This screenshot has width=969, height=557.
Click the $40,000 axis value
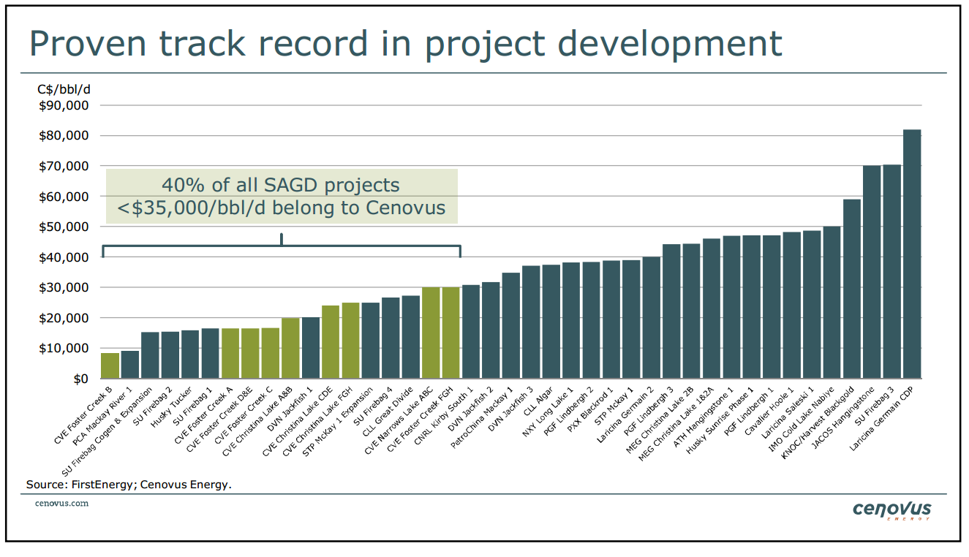(63, 257)
